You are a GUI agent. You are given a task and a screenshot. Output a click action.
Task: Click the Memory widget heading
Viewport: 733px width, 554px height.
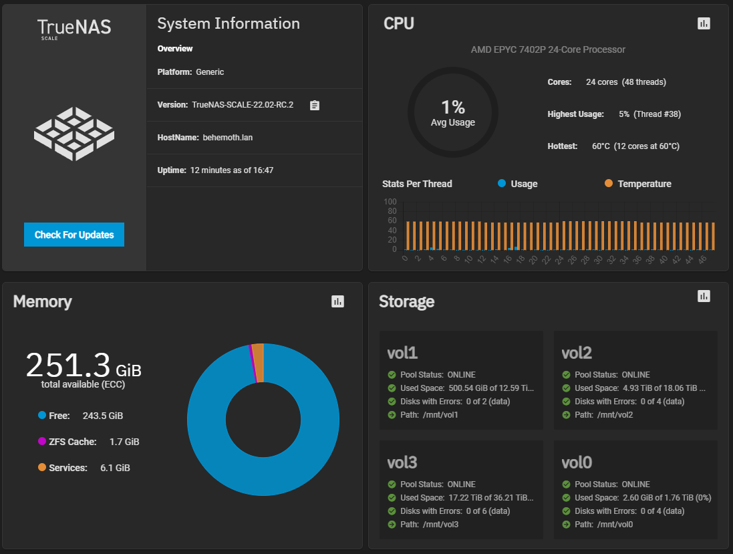43,302
